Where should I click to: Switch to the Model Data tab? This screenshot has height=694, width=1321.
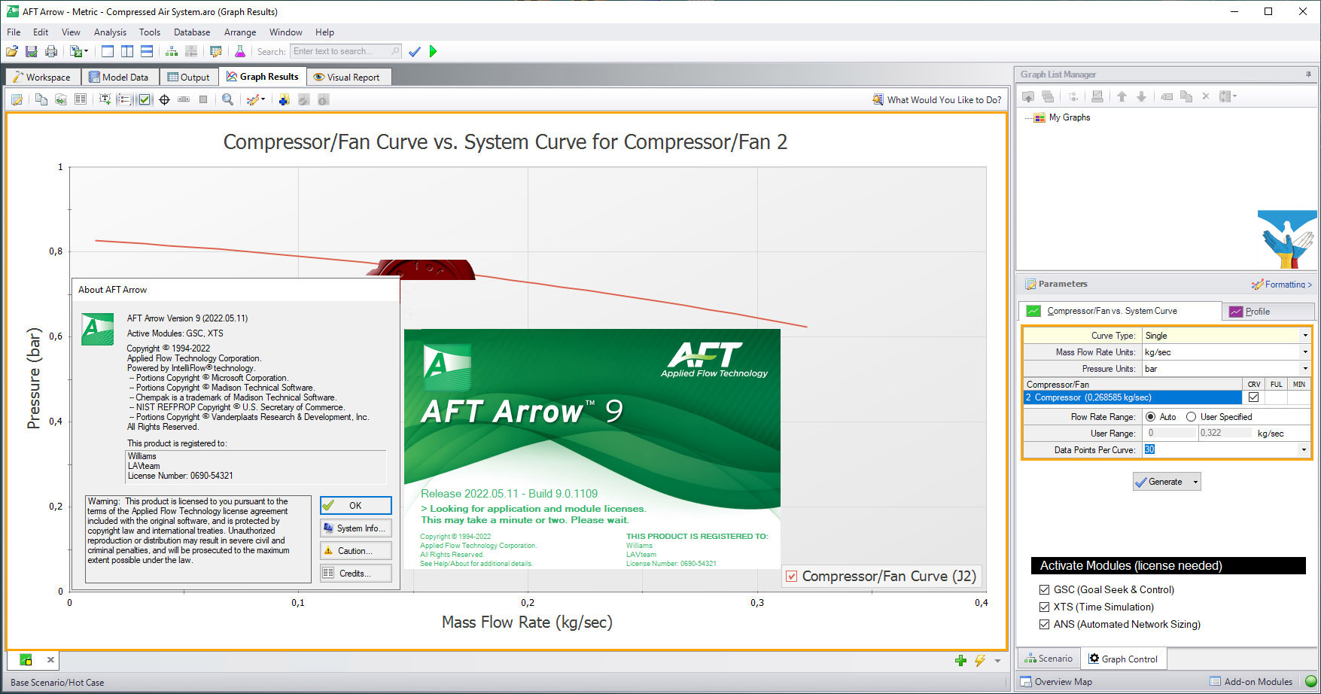(x=119, y=77)
